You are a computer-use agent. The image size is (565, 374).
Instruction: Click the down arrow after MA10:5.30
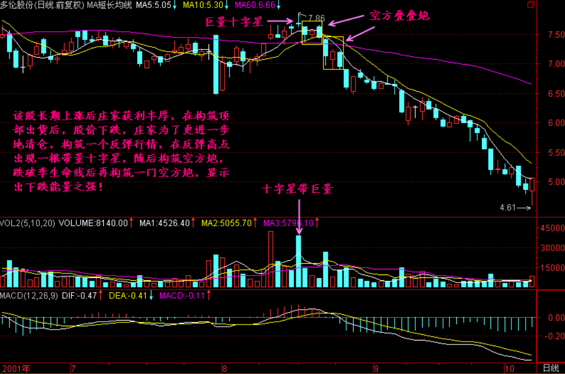(227, 6)
